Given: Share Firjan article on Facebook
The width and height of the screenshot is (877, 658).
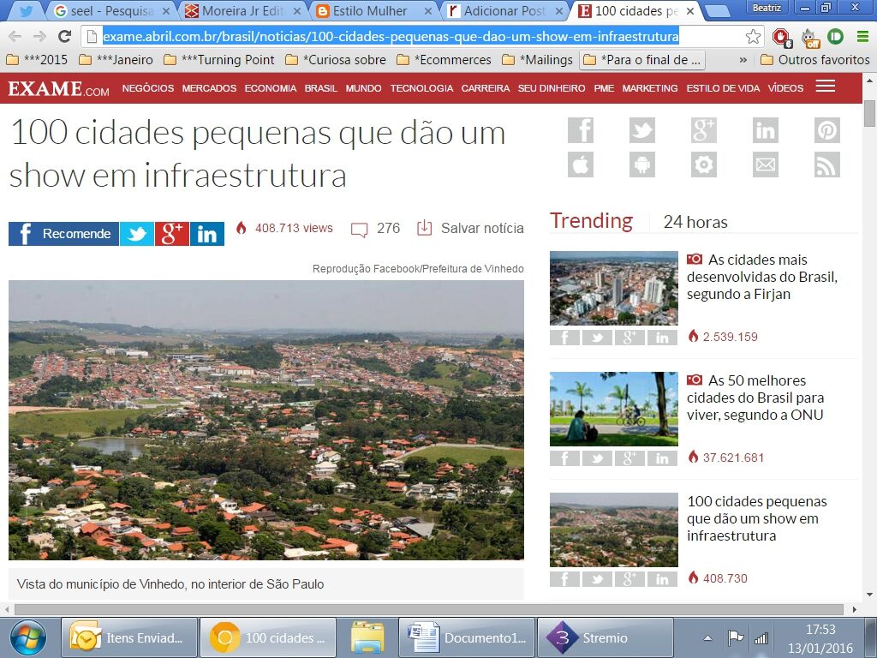Looking at the screenshot, I should [564, 337].
